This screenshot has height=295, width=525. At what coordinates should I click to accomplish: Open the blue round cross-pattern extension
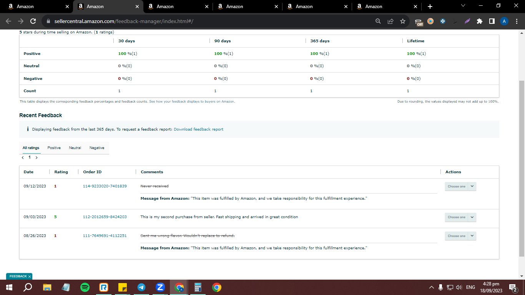pos(443,21)
